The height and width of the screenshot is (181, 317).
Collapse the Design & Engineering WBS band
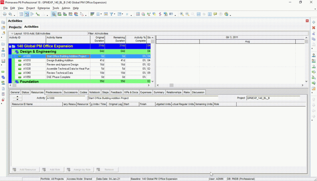coord(13,52)
